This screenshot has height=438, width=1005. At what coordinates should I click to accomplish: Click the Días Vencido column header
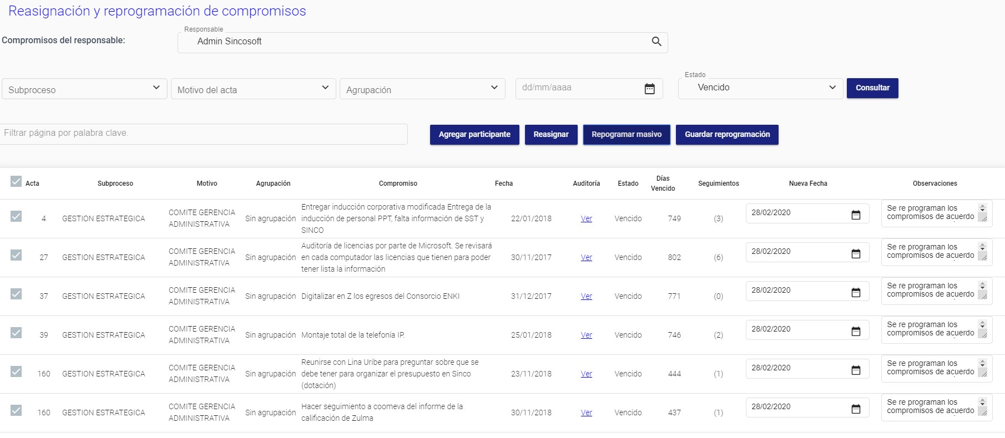(x=663, y=184)
